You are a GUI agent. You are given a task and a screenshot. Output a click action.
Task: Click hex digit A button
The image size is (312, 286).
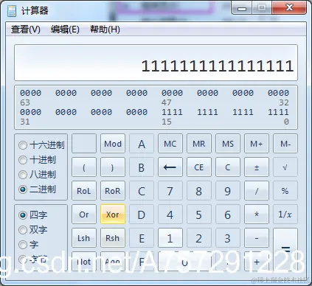[x=142, y=144]
